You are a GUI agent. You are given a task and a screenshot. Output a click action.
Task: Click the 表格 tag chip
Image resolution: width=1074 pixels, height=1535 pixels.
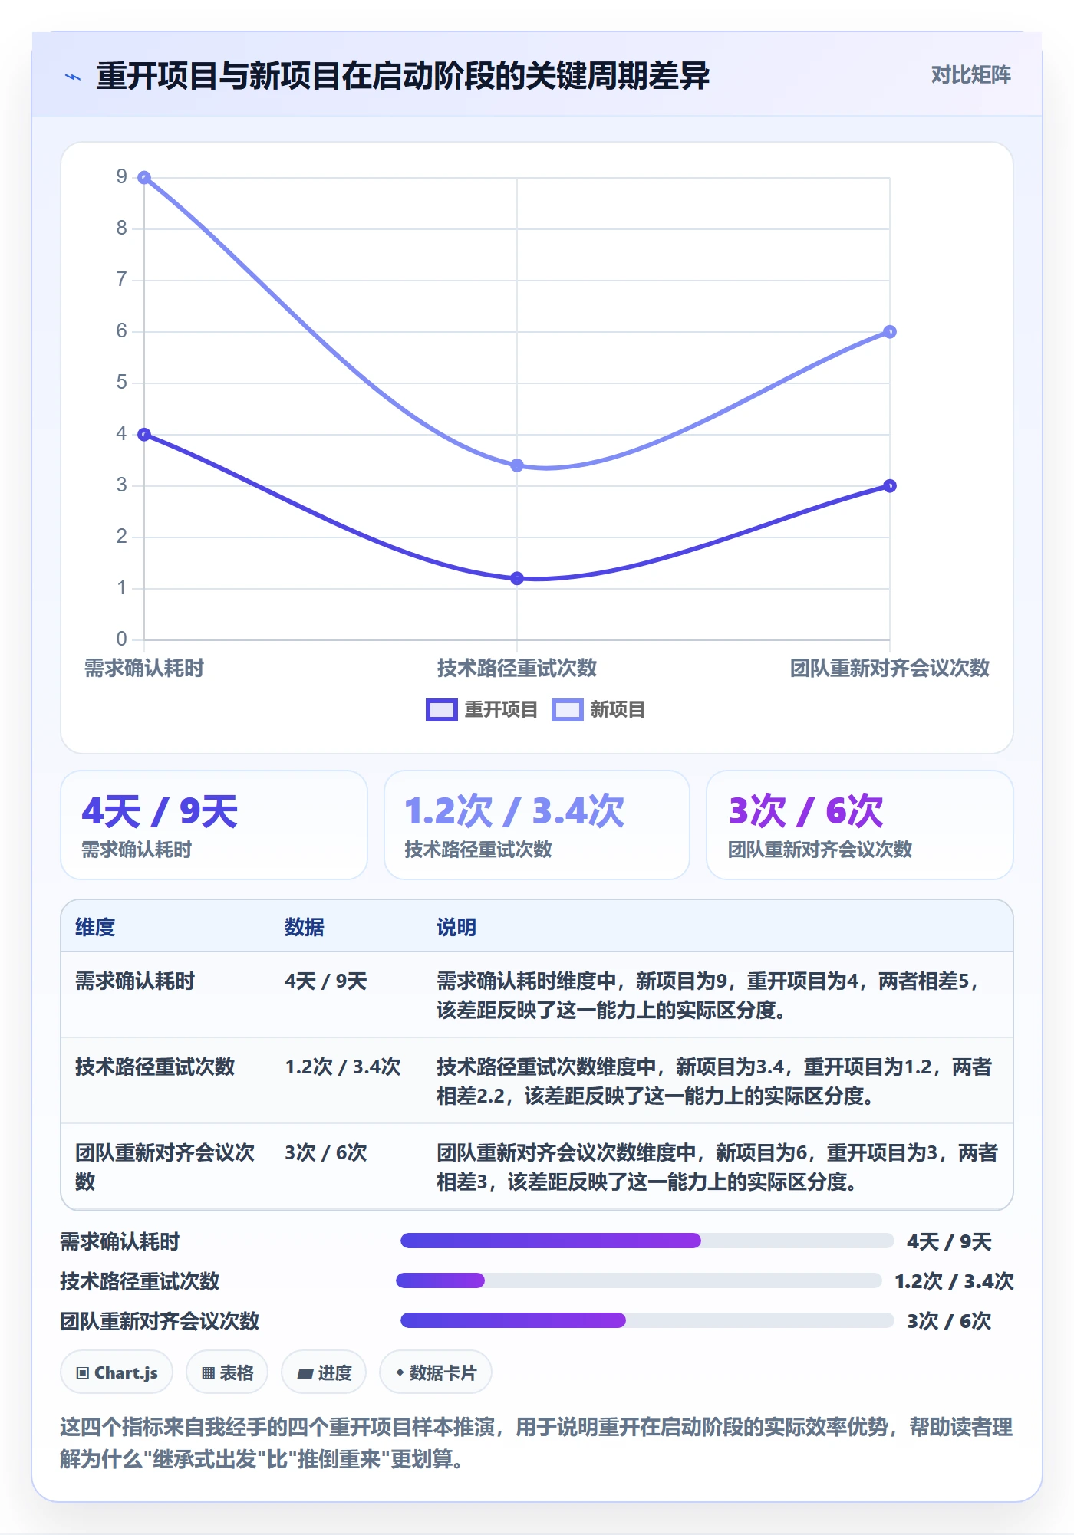coord(227,1372)
